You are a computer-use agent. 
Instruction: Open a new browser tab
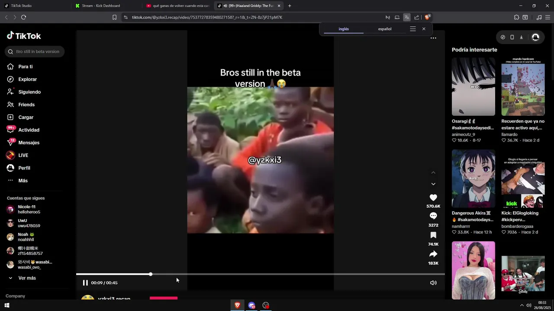click(x=290, y=6)
